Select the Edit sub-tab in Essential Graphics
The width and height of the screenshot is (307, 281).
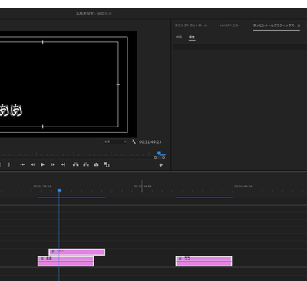coord(192,38)
